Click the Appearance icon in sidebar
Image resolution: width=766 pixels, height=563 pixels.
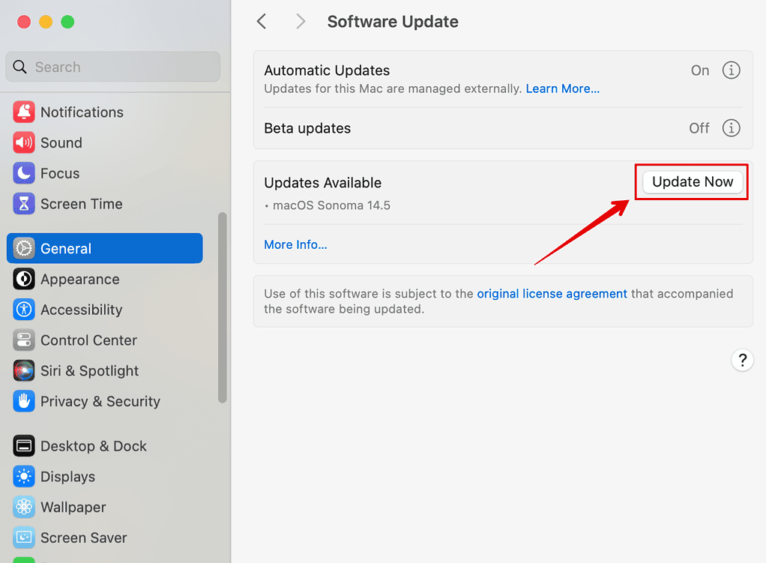pos(24,280)
